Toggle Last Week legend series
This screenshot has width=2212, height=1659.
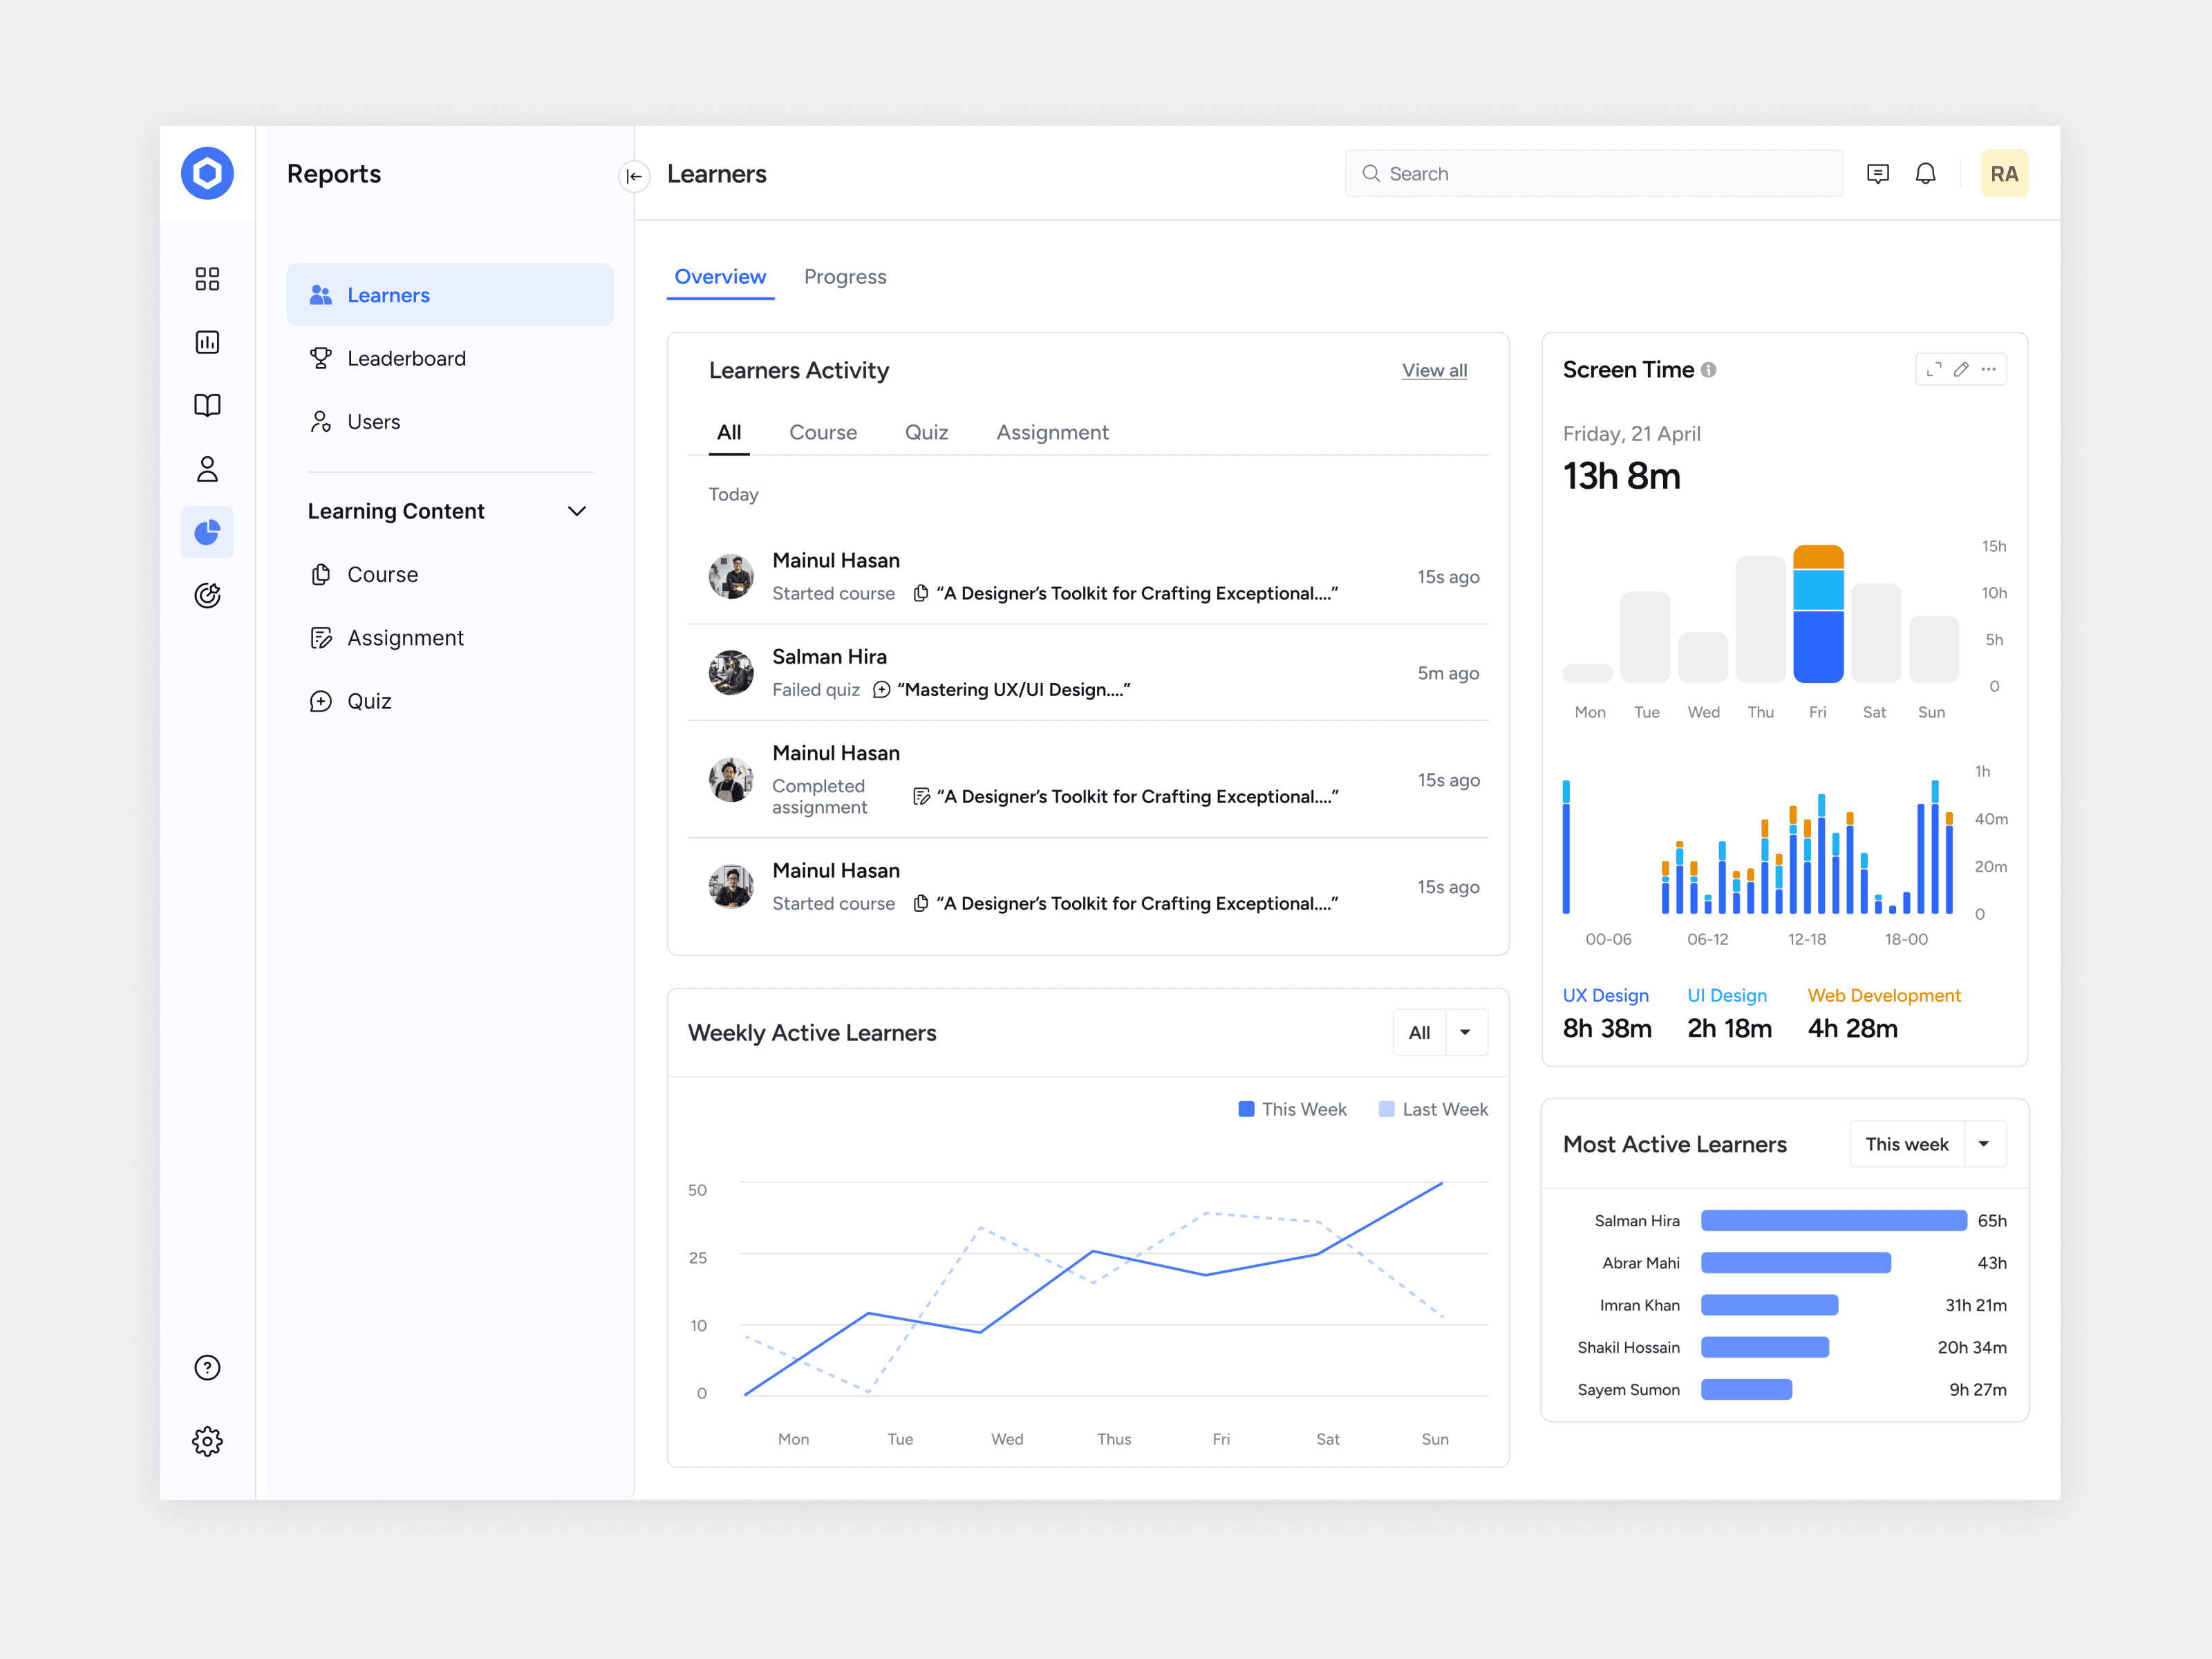1433,1109
